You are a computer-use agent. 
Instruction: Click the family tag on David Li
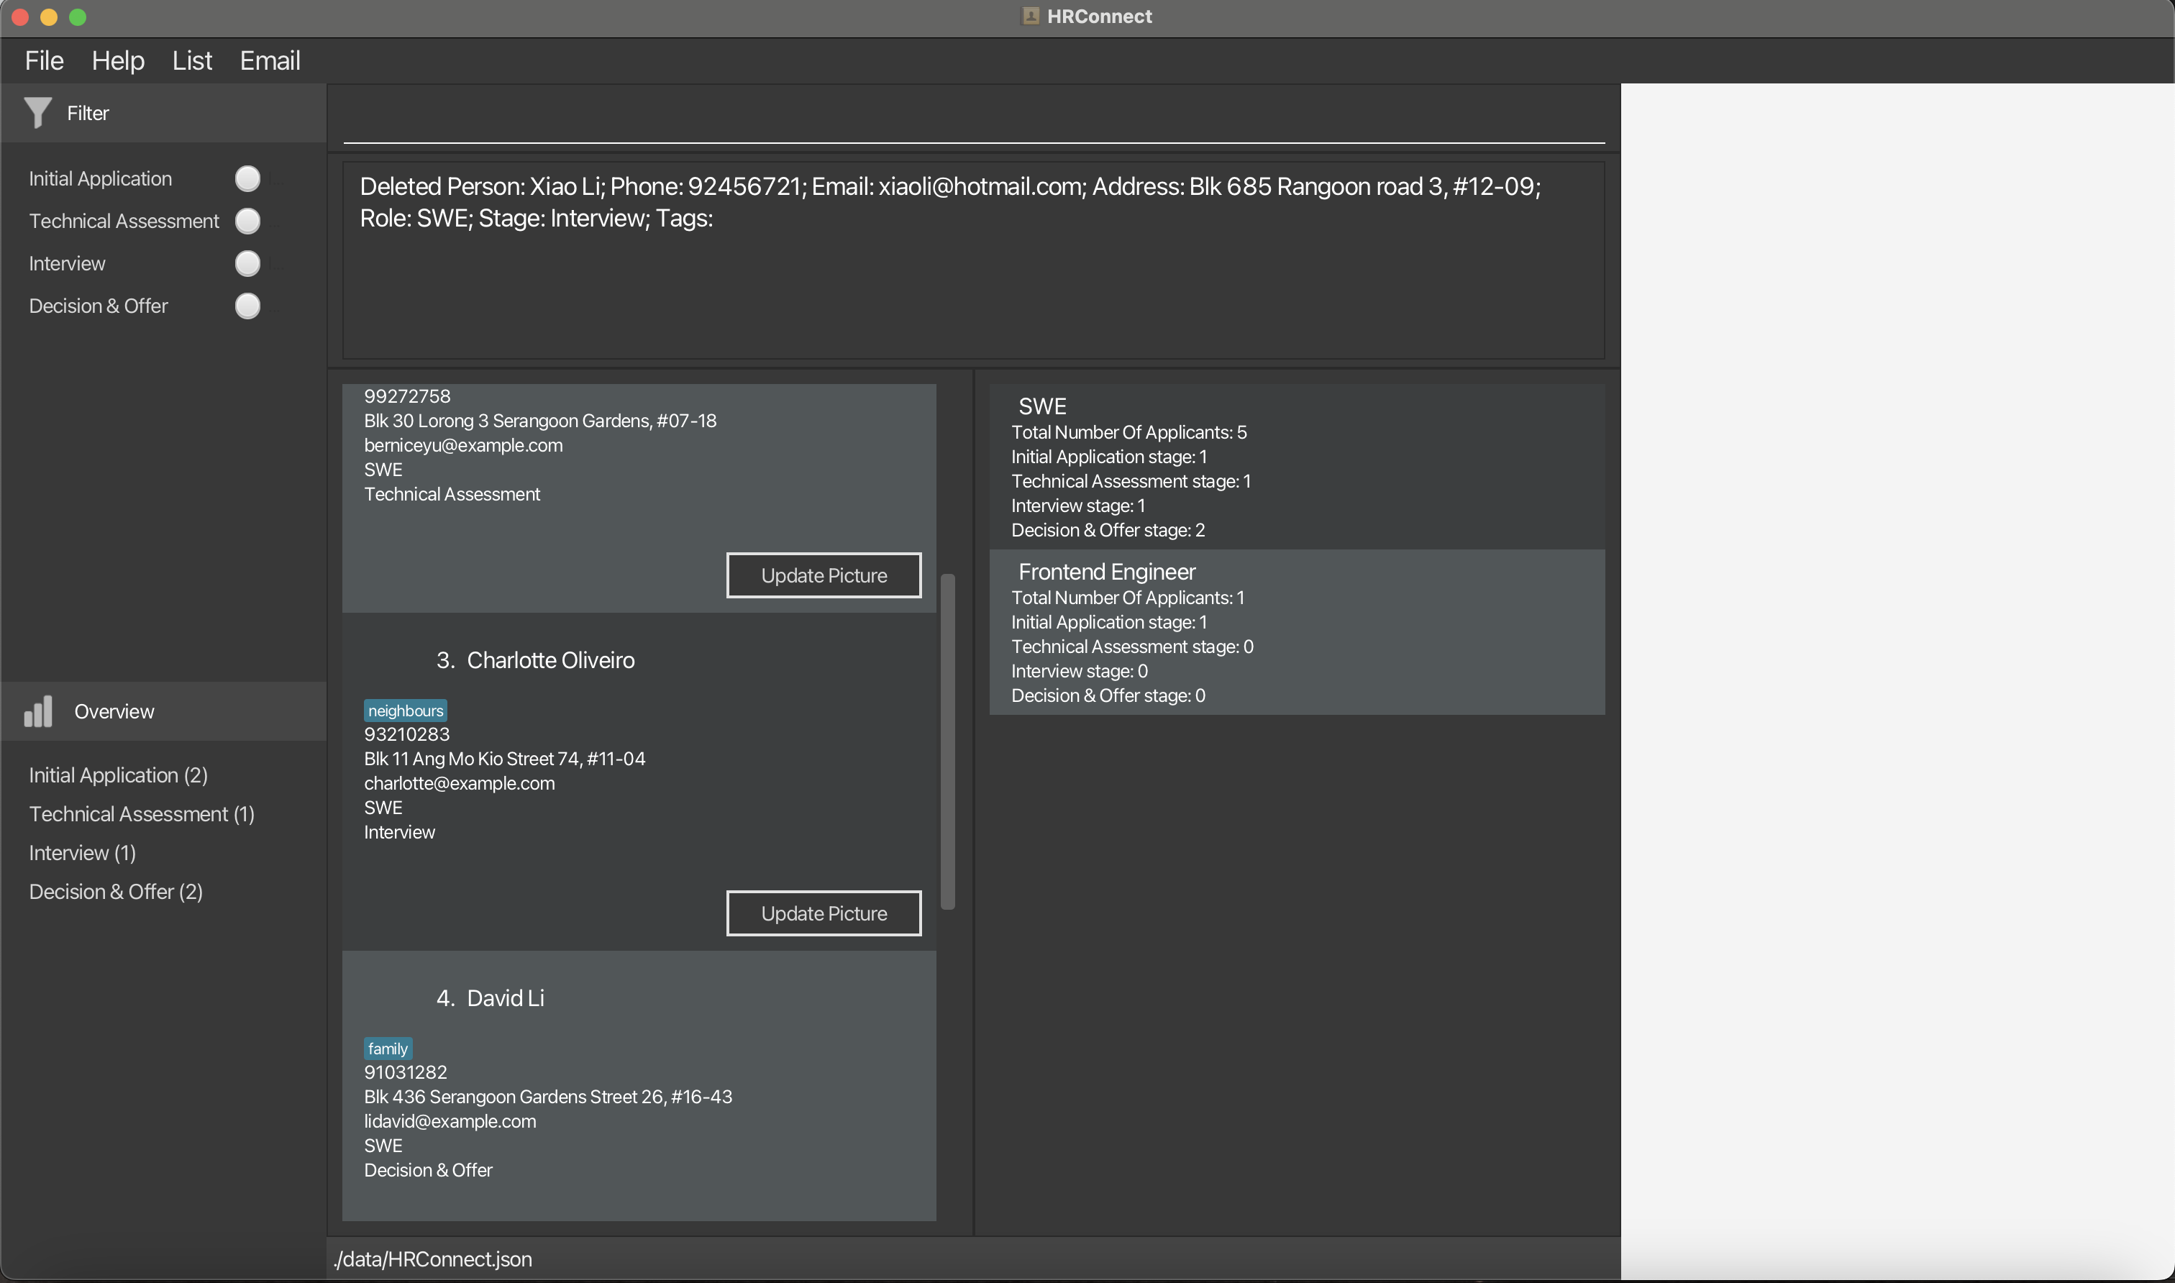coord(387,1049)
